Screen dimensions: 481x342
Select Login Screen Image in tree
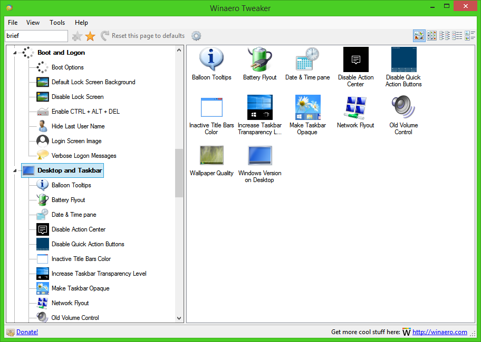[x=76, y=141]
